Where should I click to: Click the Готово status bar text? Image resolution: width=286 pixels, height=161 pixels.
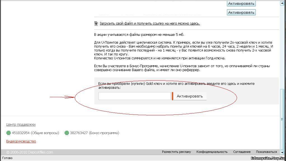7,158
